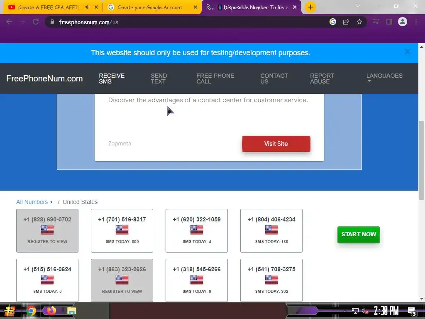Mute audio icon on YouTube tab
Viewport: 425px width, 319px height.
[x=87, y=7]
